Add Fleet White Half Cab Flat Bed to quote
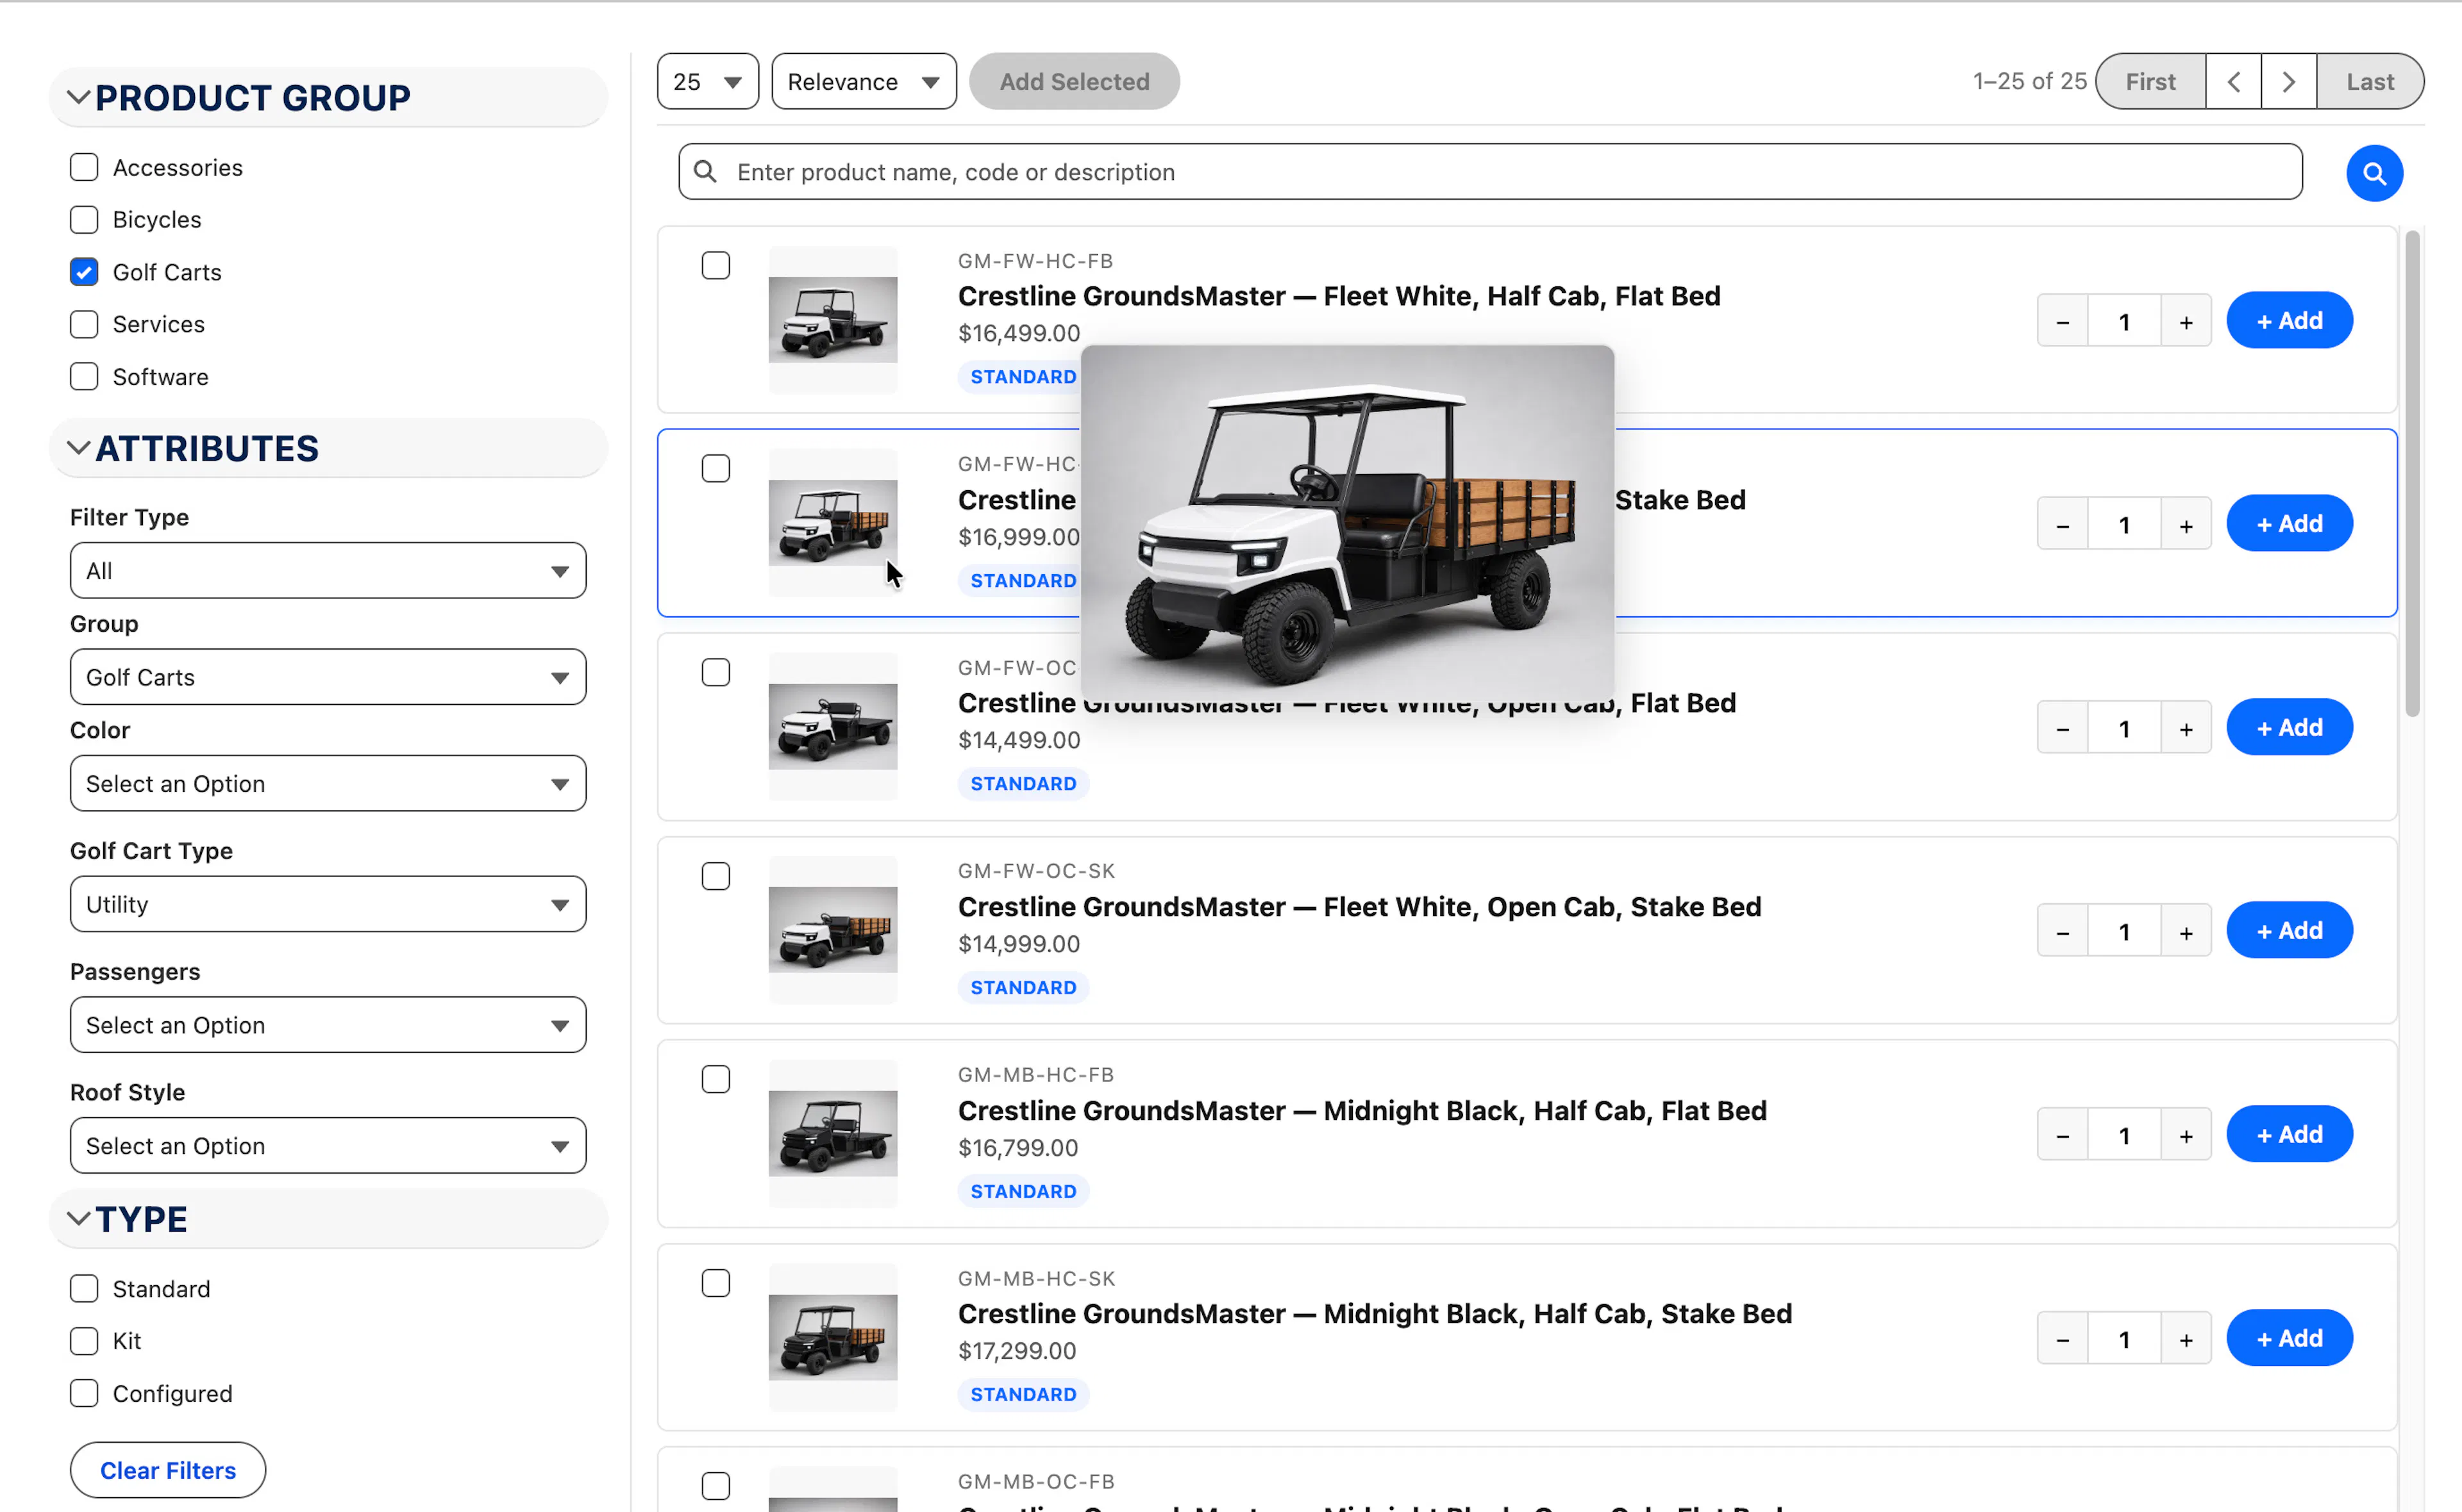This screenshot has width=2462, height=1512. pos(2289,321)
